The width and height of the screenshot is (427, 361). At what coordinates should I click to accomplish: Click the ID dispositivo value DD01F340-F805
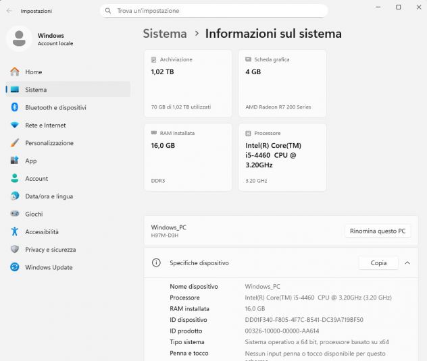point(304,320)
